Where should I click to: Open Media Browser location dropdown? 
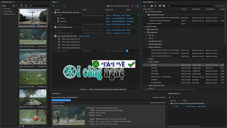pyautogui.click(x=6, y=6)
